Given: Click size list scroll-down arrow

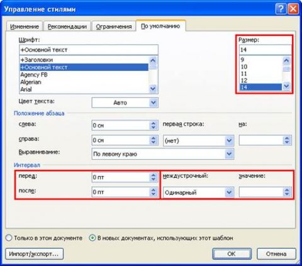Looking at the screenshot, I should tap(286, 86).
